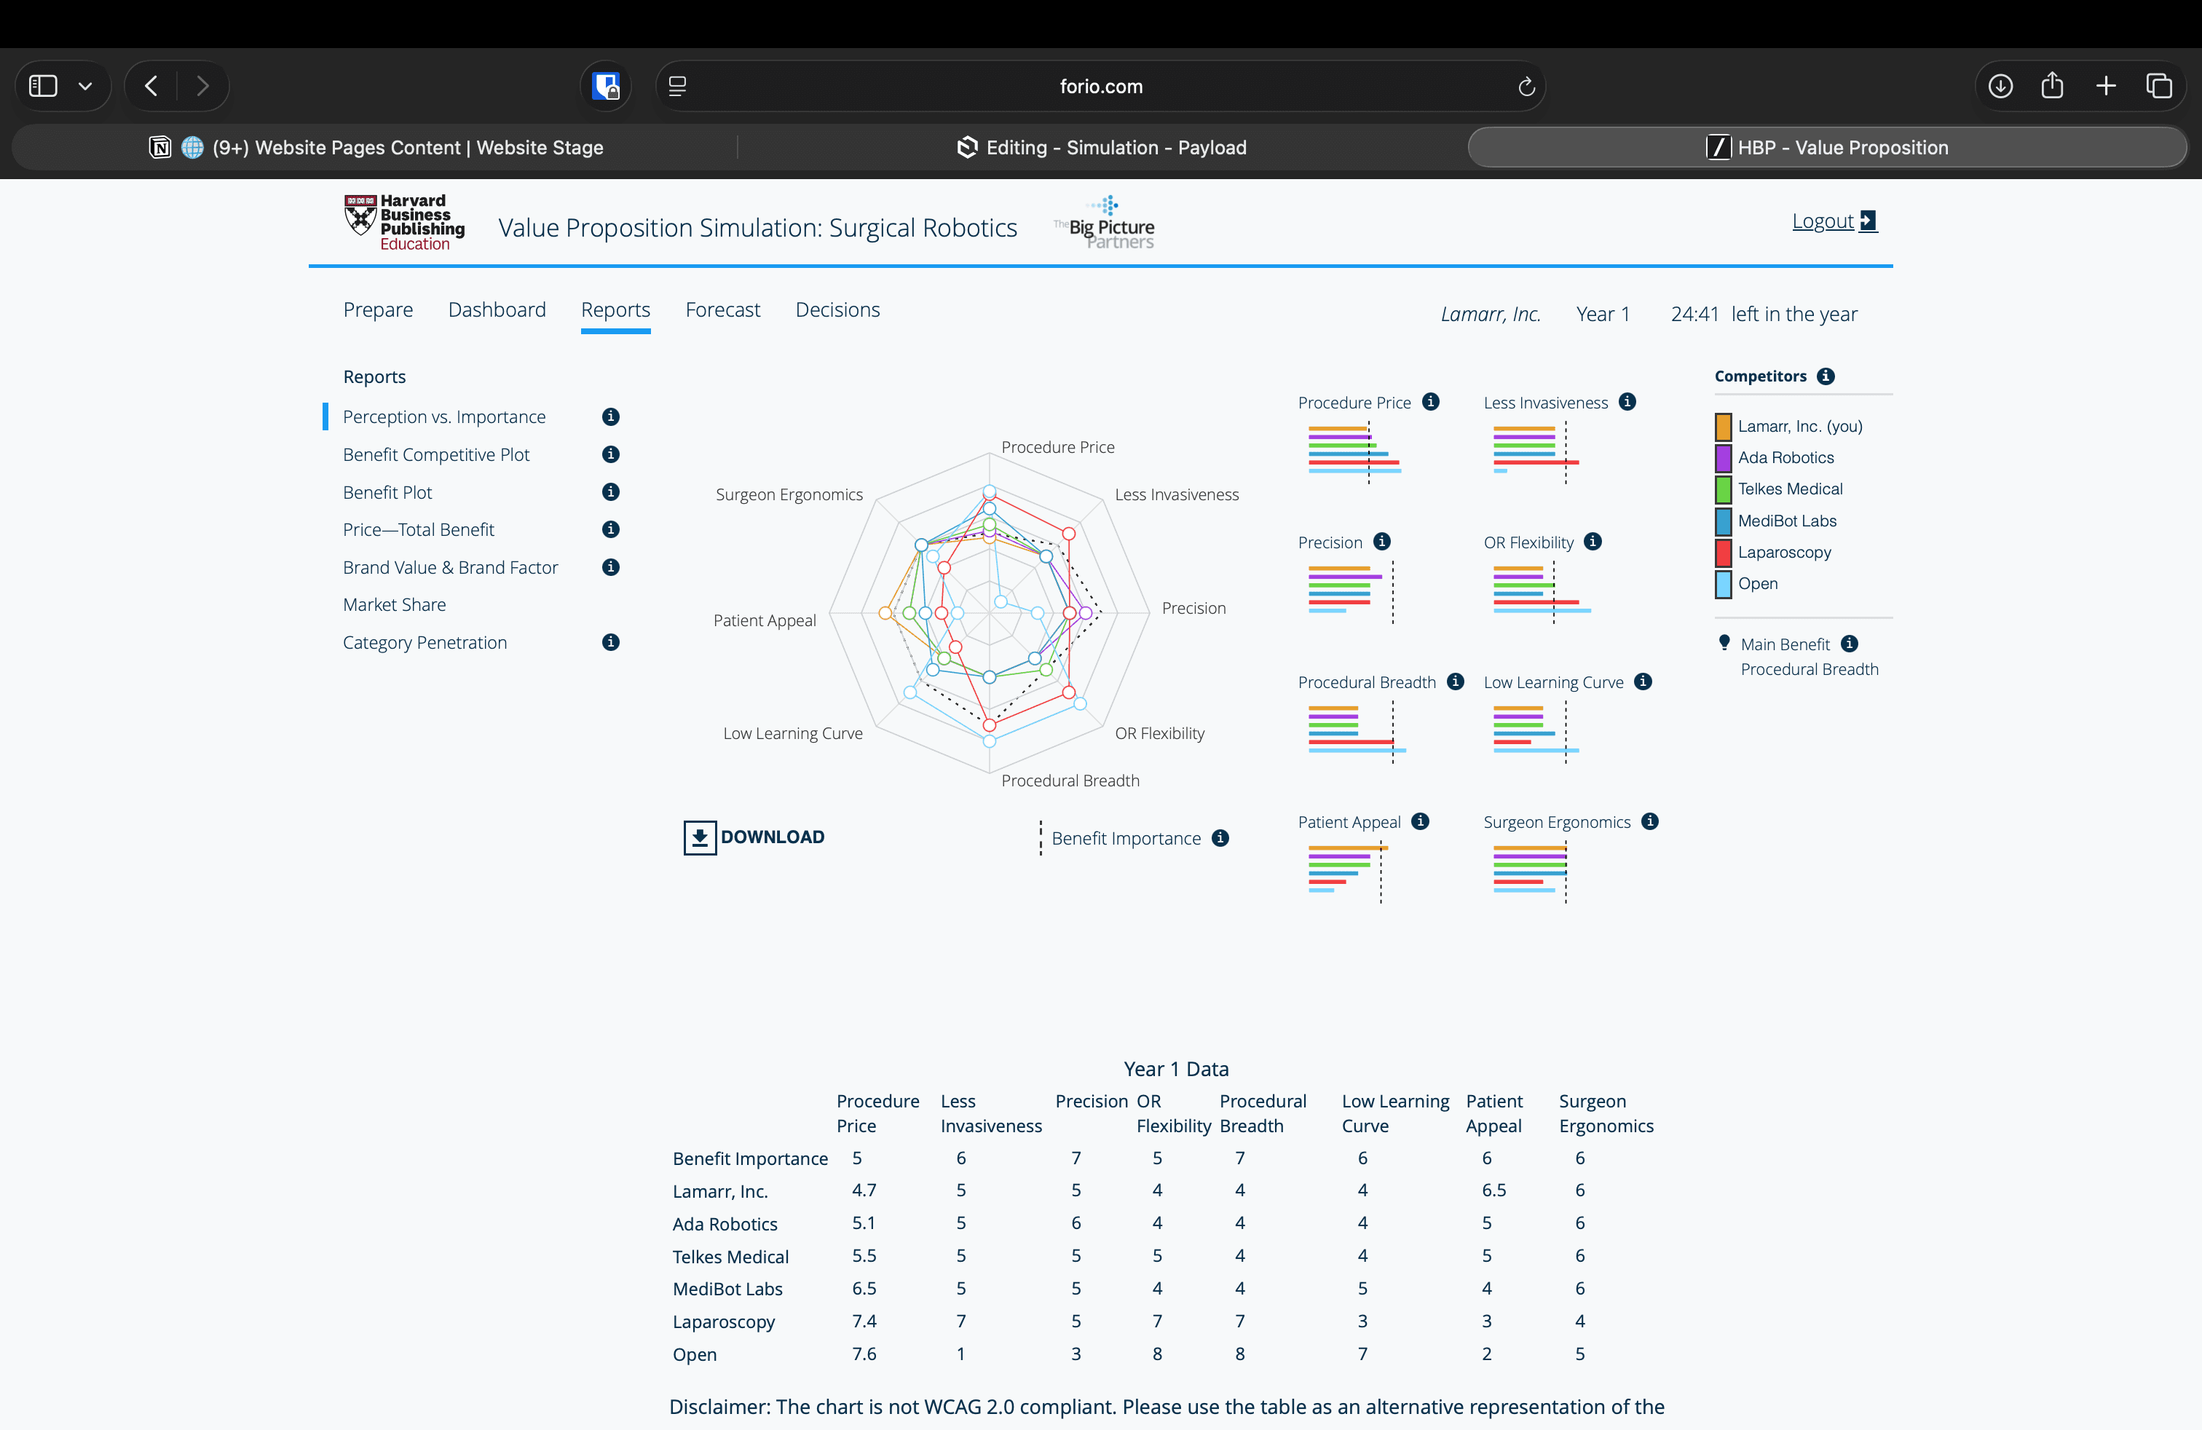This screenshot has height=1430, width=2202.
Task: Reload the forio.com page
Action: tap(1526, 86)
